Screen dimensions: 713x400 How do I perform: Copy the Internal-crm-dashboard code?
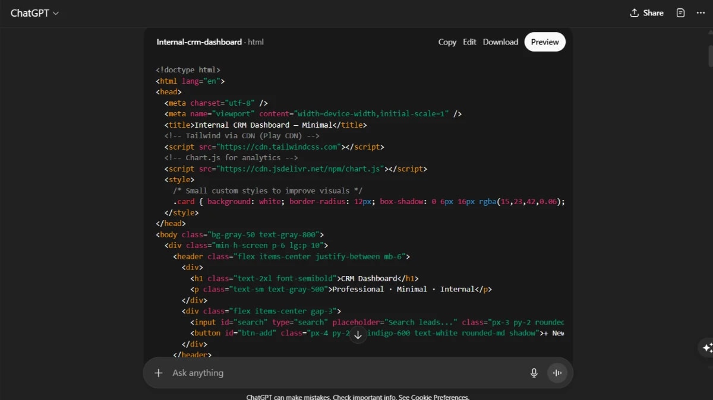(x=447, y=42)
